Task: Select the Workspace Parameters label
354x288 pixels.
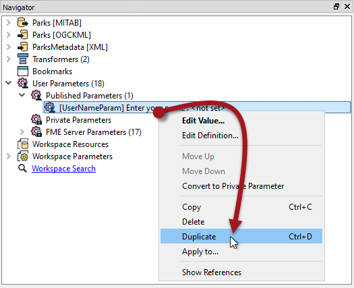Action: point(72,156)
